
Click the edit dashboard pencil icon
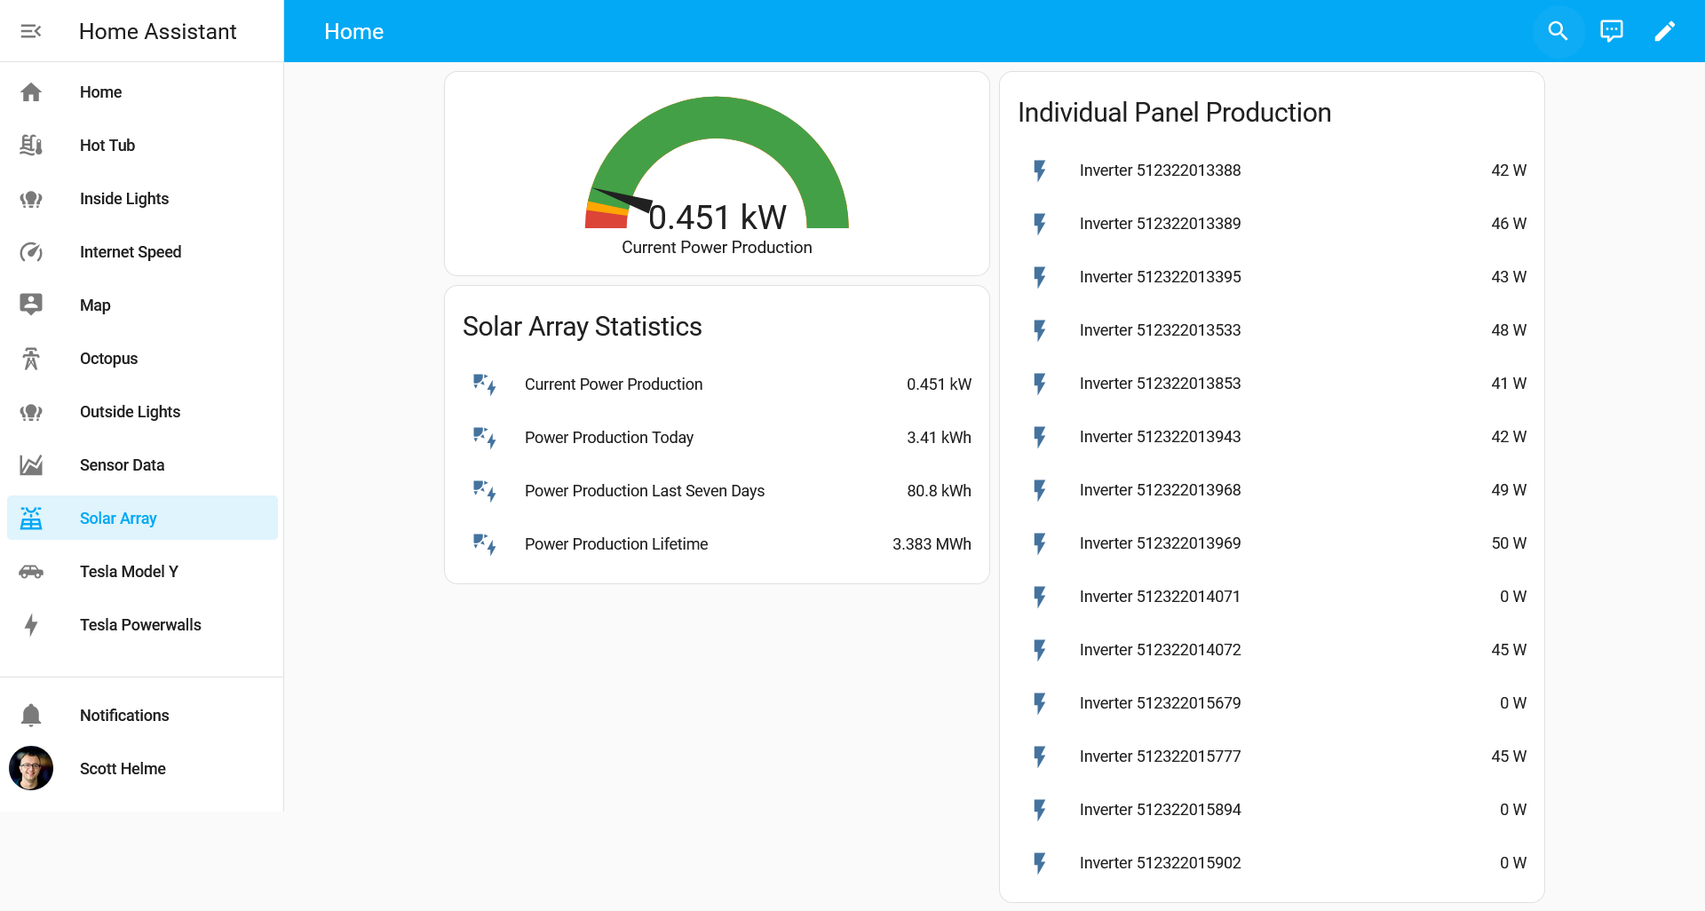[x=1664, y=31]
